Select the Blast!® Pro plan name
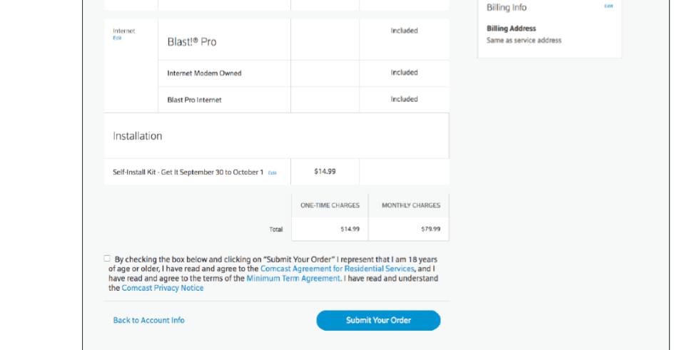Screen dimensions: 675x350 tap(191, 42)
